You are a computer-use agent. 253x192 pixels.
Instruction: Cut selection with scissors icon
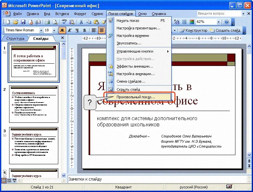pyautogui.click(x=81, y=22)
